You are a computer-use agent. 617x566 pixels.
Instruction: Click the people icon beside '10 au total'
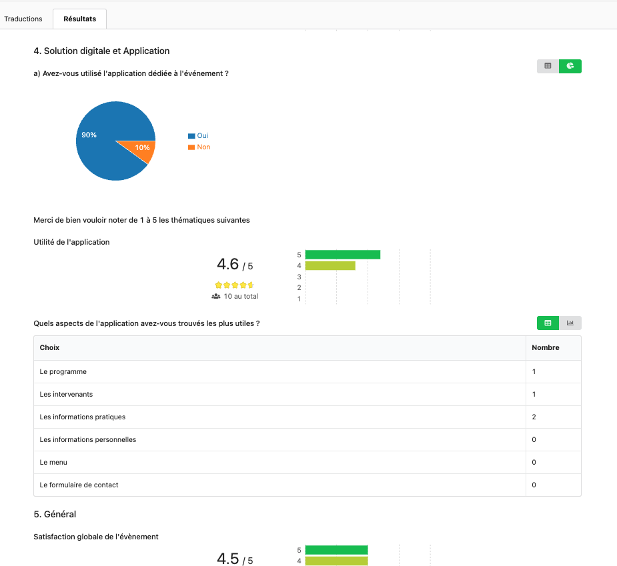point(215,296)
